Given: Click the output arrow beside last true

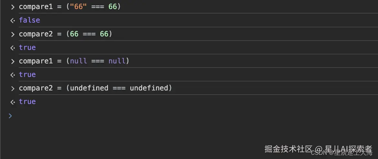Looking at the screenshot, I should pos(13,102).
